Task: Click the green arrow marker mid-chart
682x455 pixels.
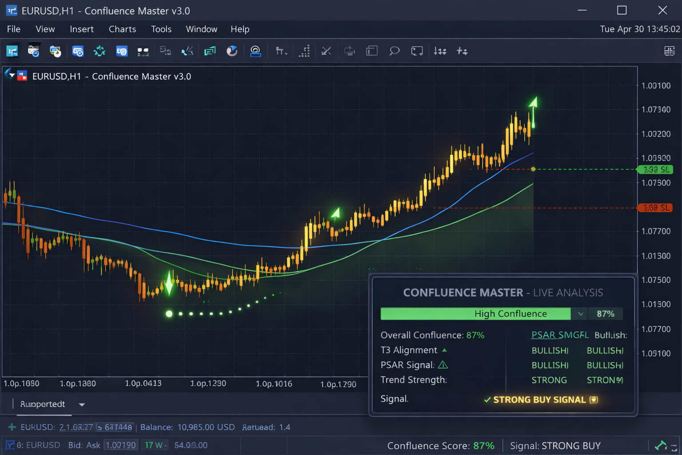Action: pyautogui.click(x=336, y=213)
